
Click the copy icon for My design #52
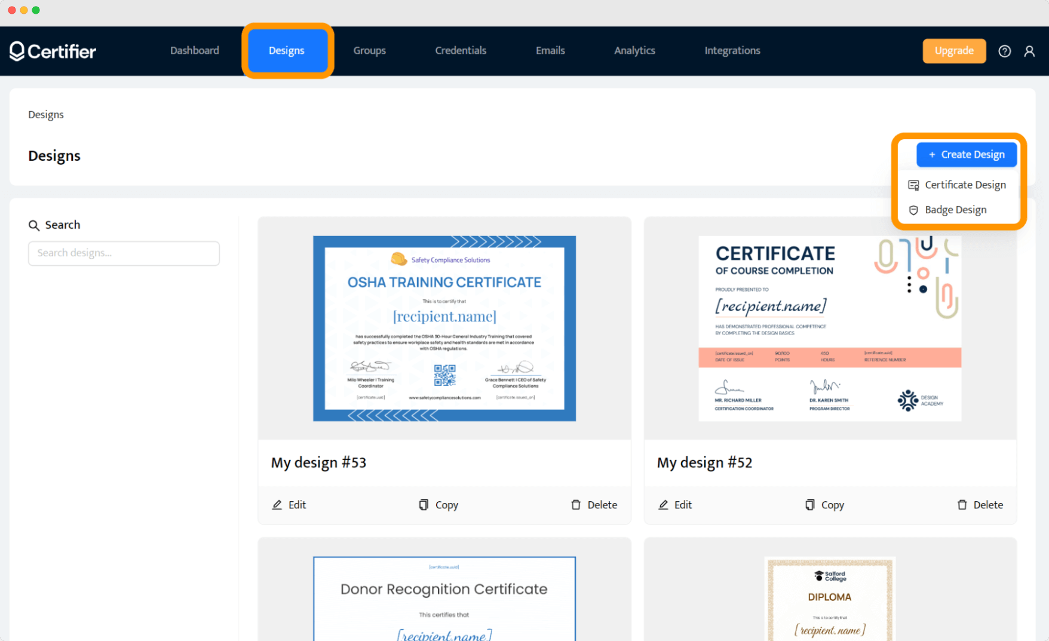809,505
